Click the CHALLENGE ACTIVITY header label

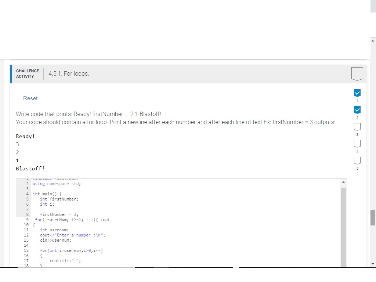(28, 73)
